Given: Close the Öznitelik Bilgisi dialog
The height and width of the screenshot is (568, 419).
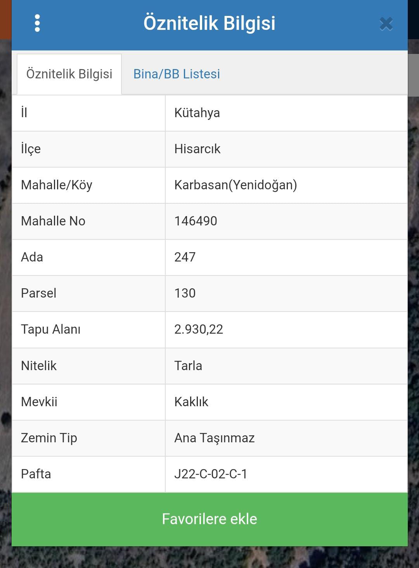Looking at the screenshot, I should click(x=386, y=24).
